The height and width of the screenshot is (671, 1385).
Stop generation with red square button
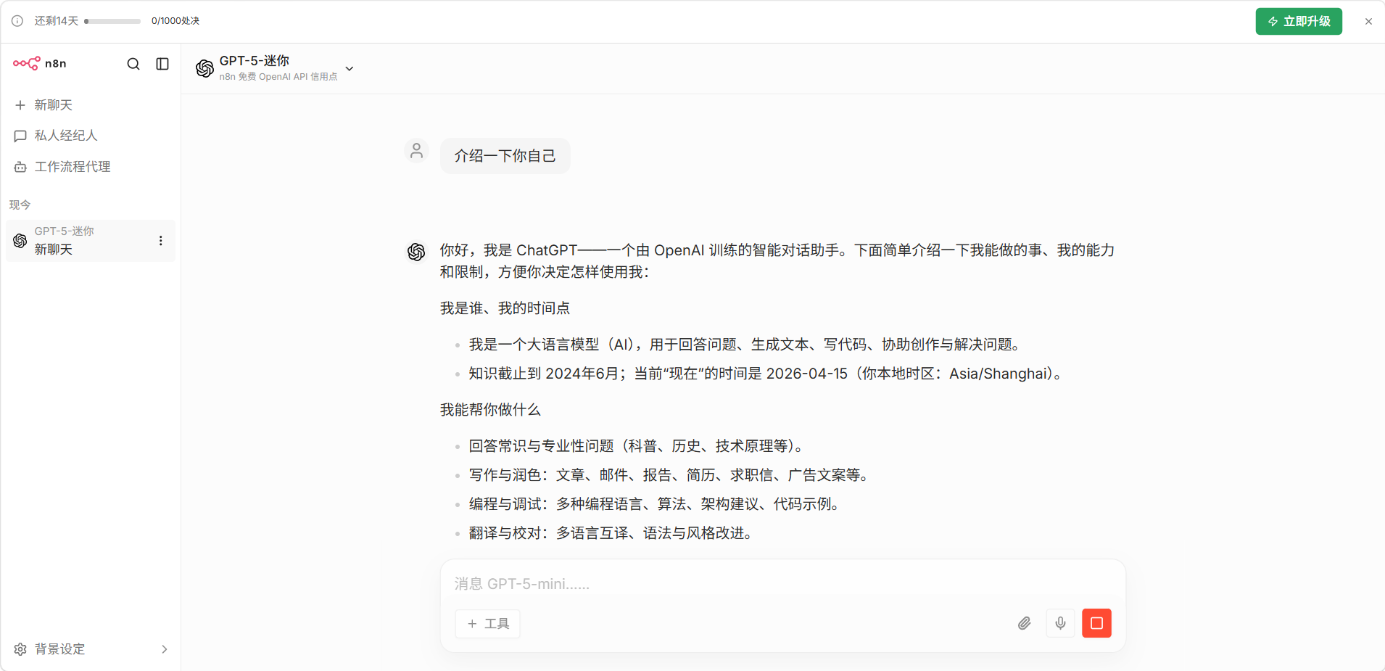(1096, 623)
